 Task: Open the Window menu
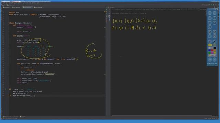pyautogui.click(x=34, y=3)
